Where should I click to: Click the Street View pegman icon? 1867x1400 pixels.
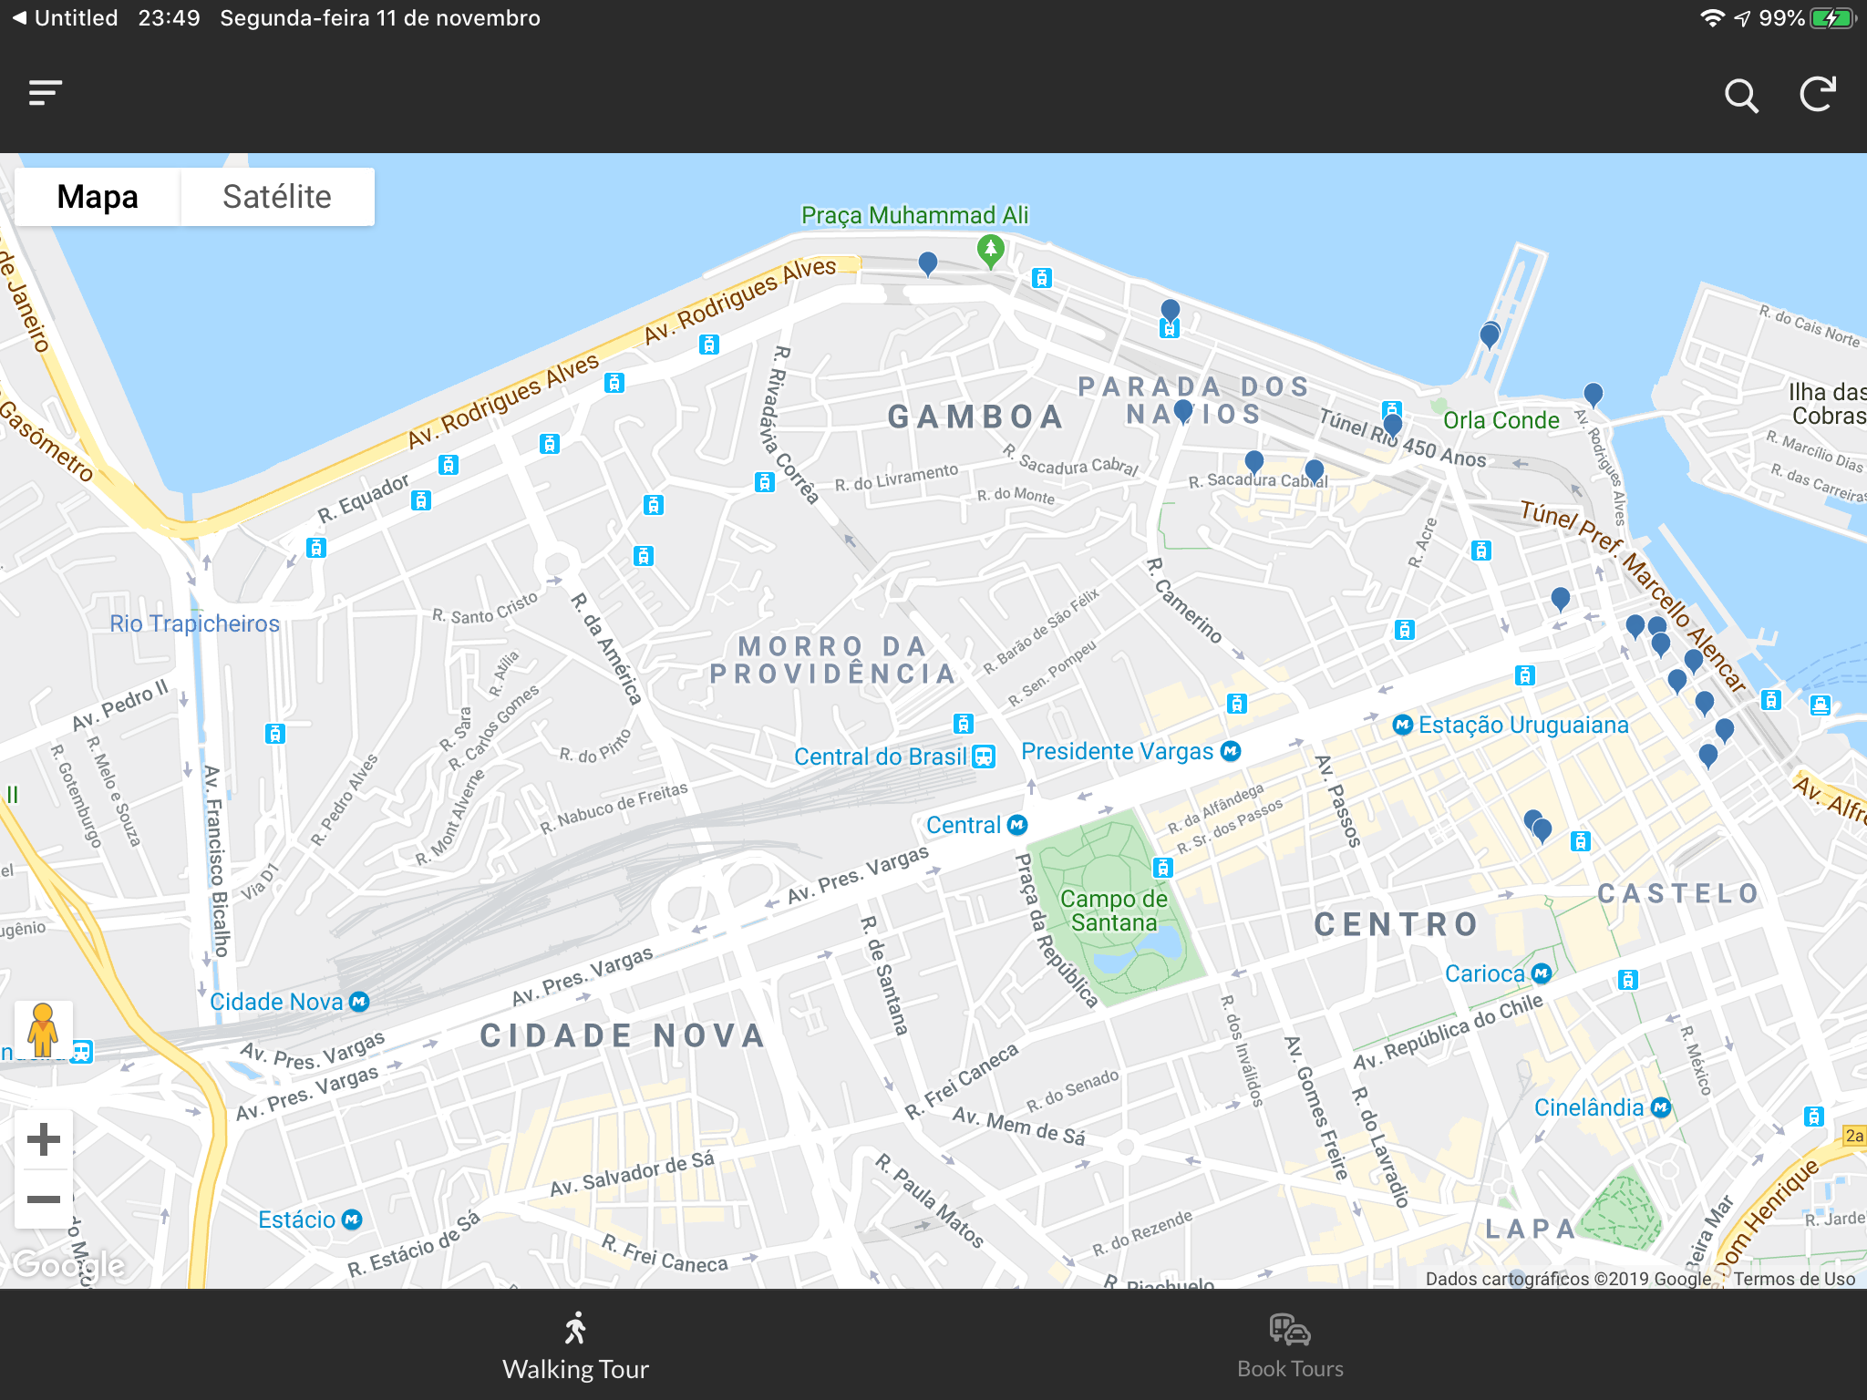(x=42, y=1030)
